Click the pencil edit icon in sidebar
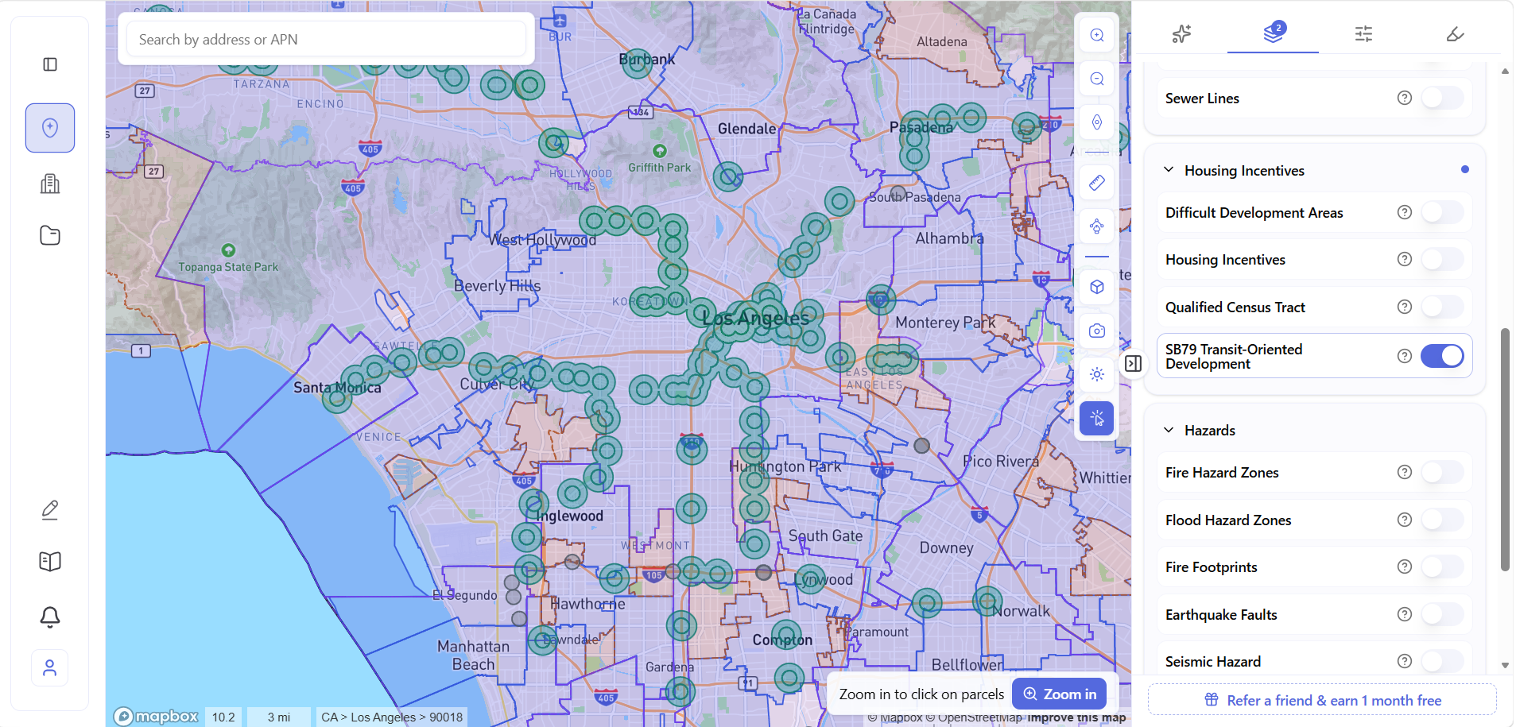Image resolution: width=1516 pixels, height=727 pixels. [50, 510]
